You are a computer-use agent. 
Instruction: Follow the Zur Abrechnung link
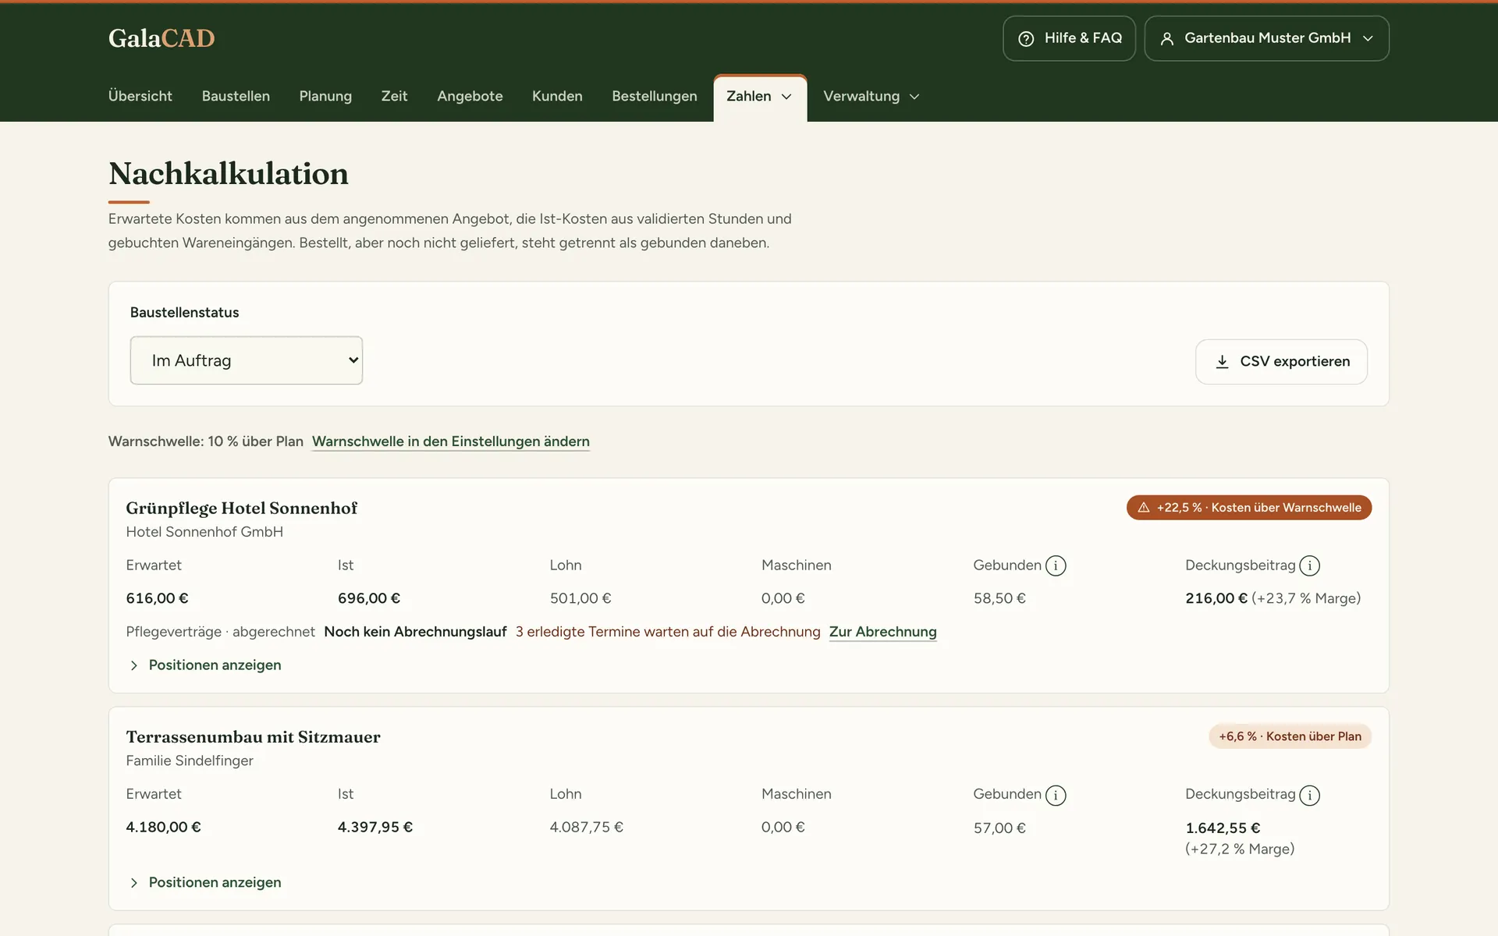pyautogui.click(x=882, y=632)
